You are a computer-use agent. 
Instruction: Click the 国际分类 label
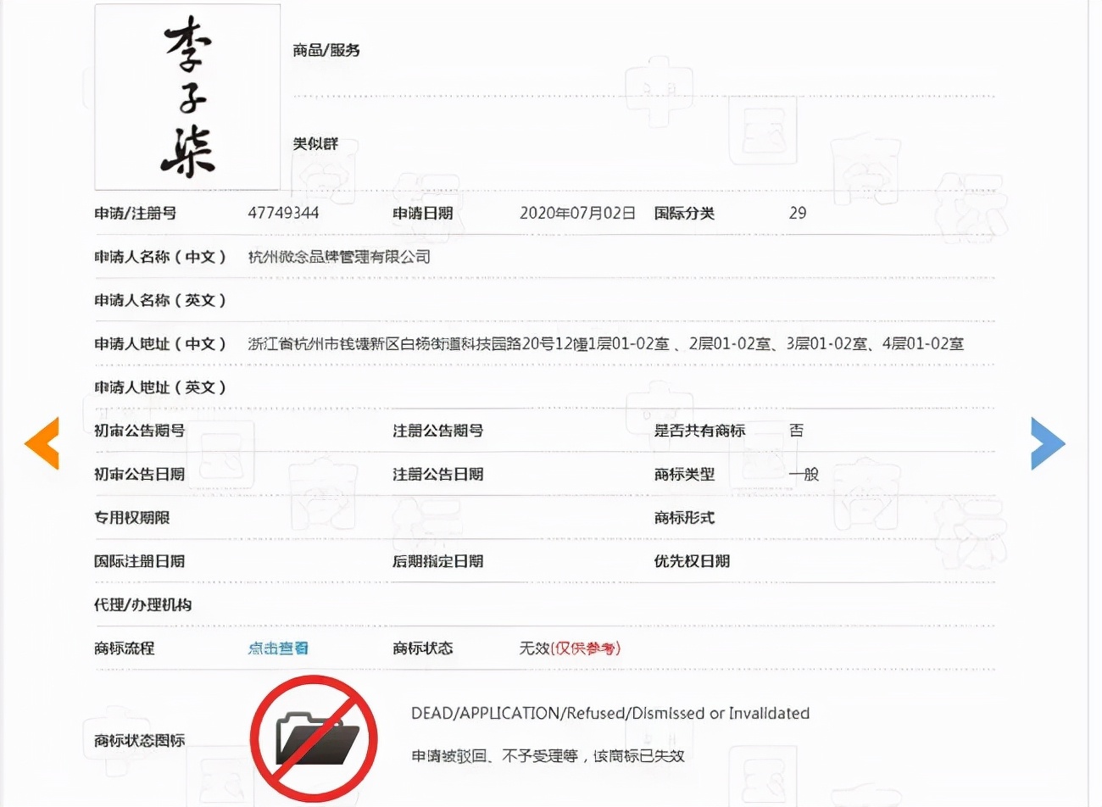pyautogui.click(x=684, y=213)
